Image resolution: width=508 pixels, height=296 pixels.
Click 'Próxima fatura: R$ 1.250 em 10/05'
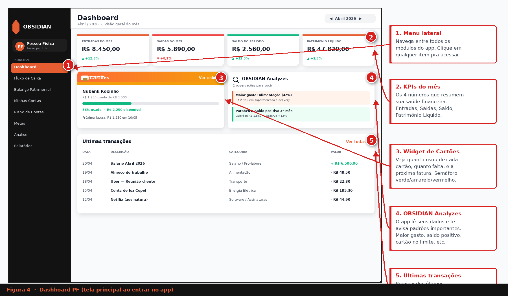coord(110,118)
